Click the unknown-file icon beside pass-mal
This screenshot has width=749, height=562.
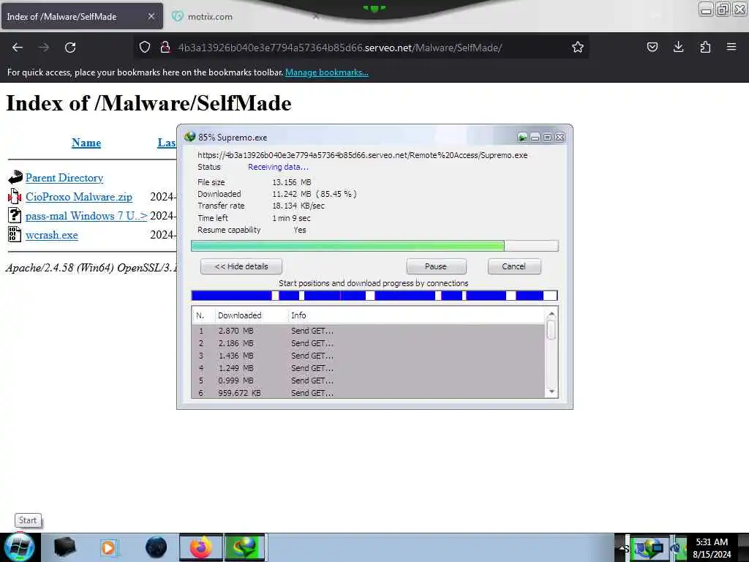pos(15,216)
